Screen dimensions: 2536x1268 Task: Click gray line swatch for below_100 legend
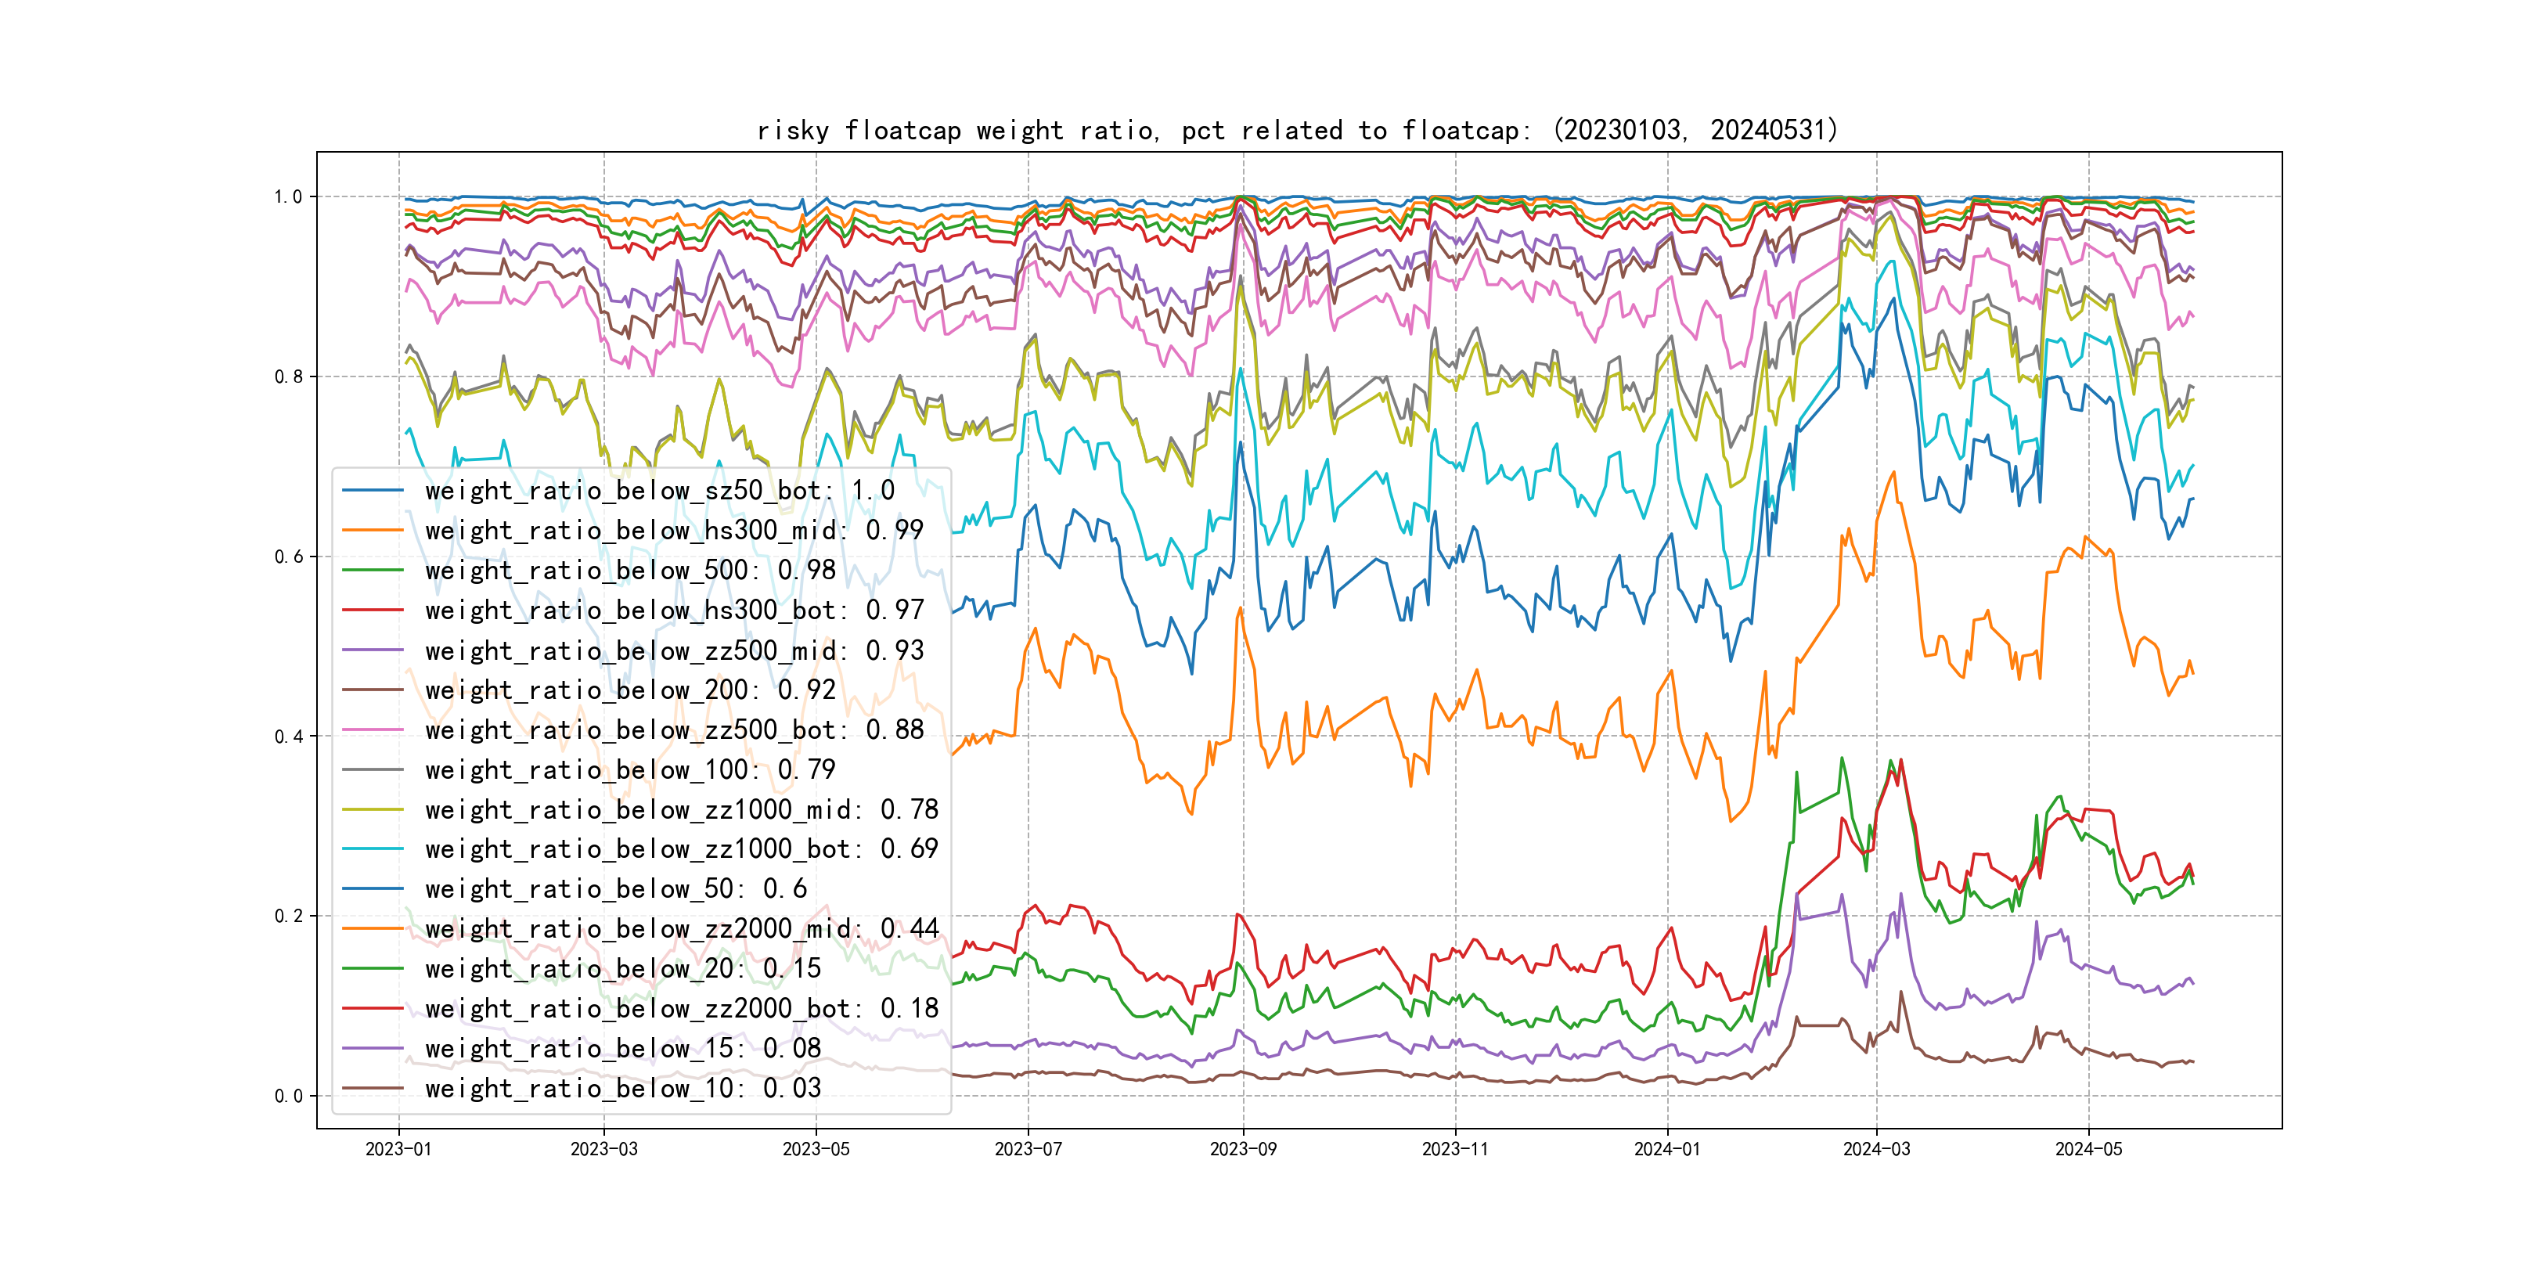(372, 770)
